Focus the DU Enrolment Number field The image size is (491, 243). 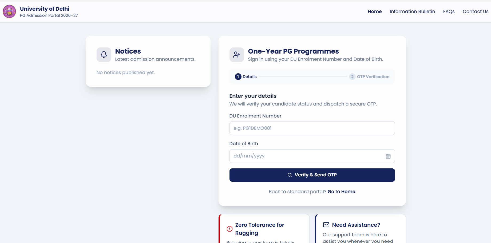(312, 128)
